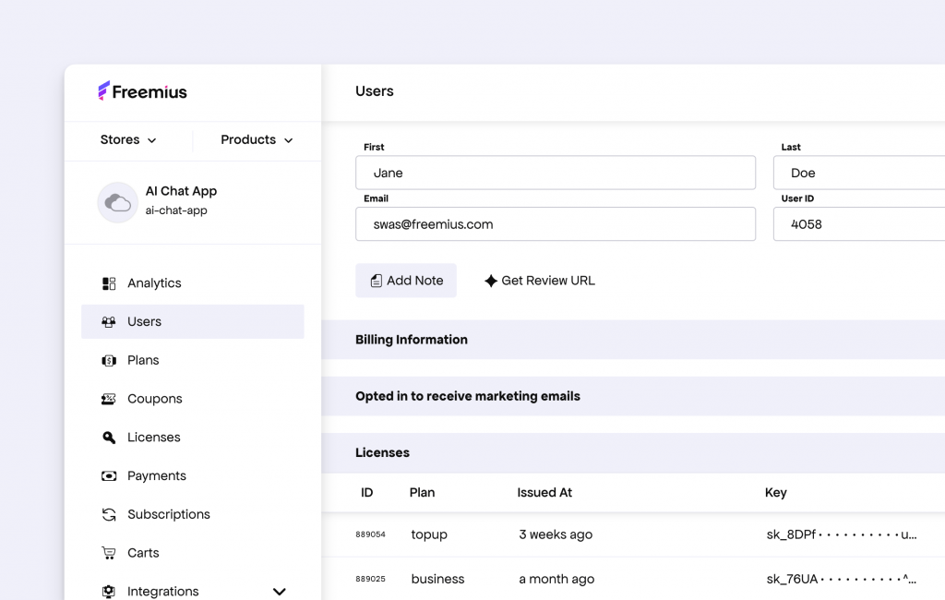Select the Analytics icon in the sidebar
This screenshot has height=600, width=945.
(x=111, y=282)
